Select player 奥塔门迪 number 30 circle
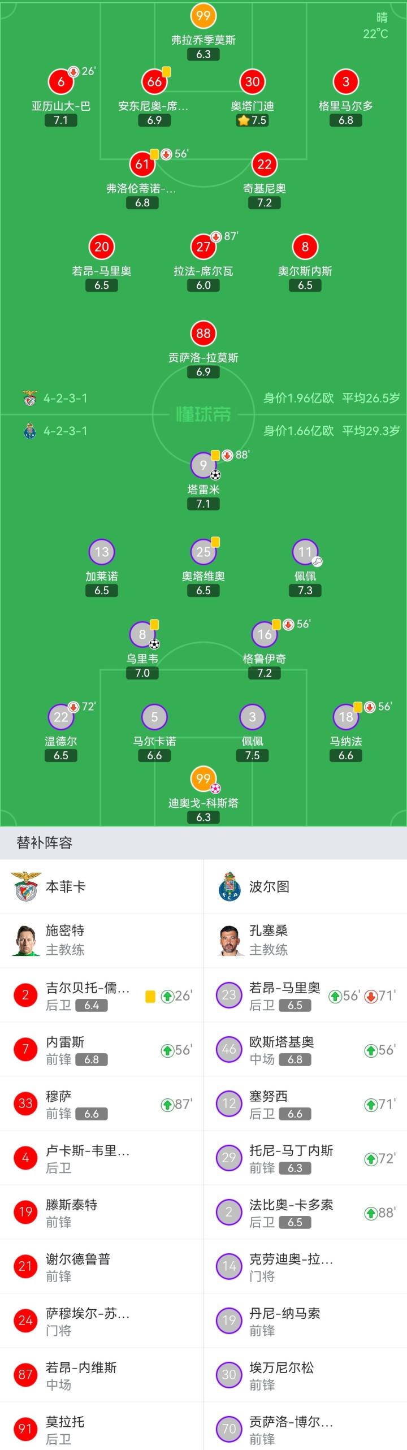 coord(253,81)
